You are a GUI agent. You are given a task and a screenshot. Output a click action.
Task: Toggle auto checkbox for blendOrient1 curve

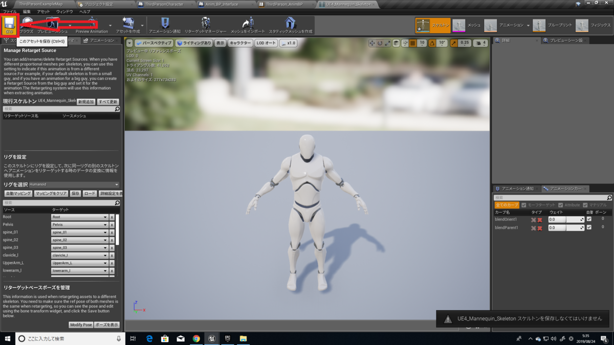coord(589,219)
